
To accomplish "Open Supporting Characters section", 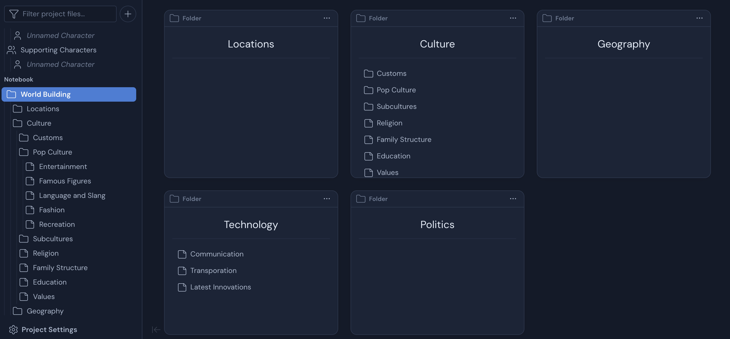I will point(58,50).
